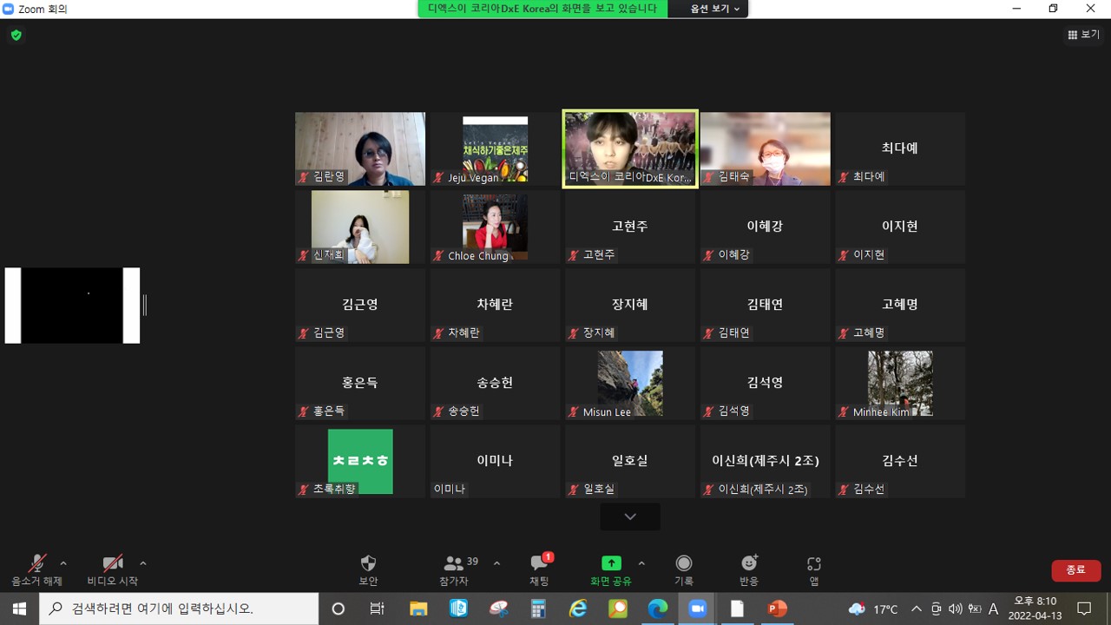Open File Explorer from taskbar
Viewport: 1111px width, 625px height.
[x=418, y=609]
